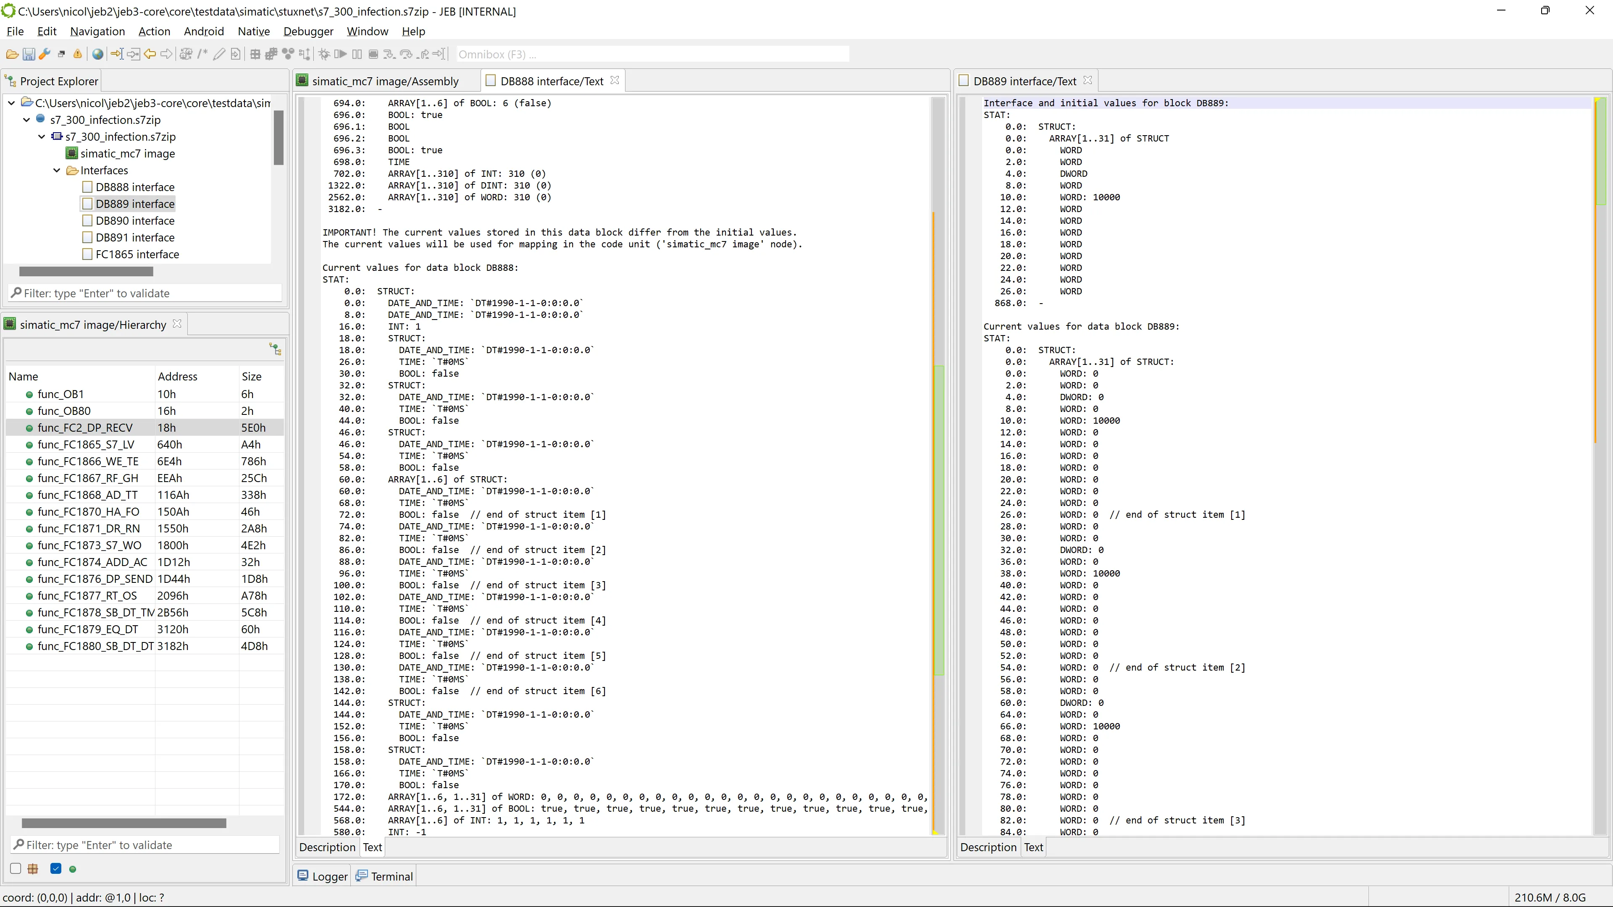Screen dimensions: 1613x907
Task: Open the wrench settings tool
Action: tap(45, 55)
